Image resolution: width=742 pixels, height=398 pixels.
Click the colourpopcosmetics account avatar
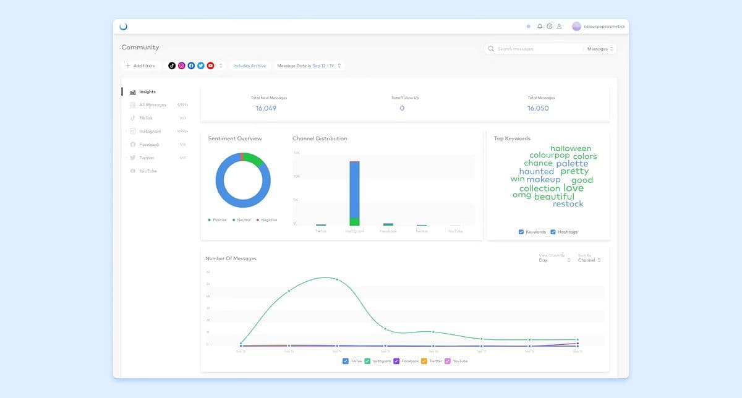(576, 27)
